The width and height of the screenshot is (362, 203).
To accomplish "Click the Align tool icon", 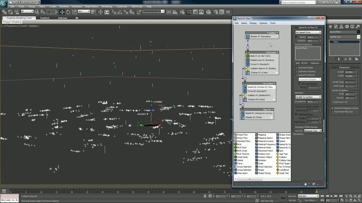I will coord(175,12).
